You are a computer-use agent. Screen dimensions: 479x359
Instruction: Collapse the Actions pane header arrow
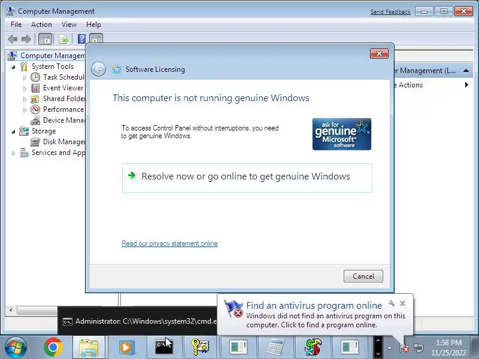pyautogui.click(x=466, y=71)
